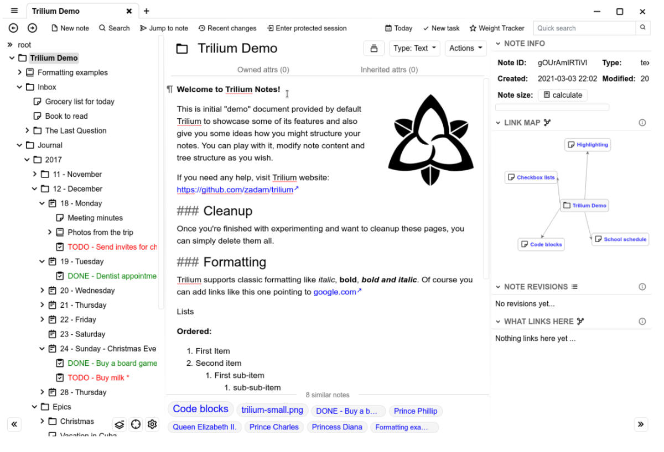Focus the Quick search field
Viewport: 664px width, 452px height.
(x=584, y=28)
